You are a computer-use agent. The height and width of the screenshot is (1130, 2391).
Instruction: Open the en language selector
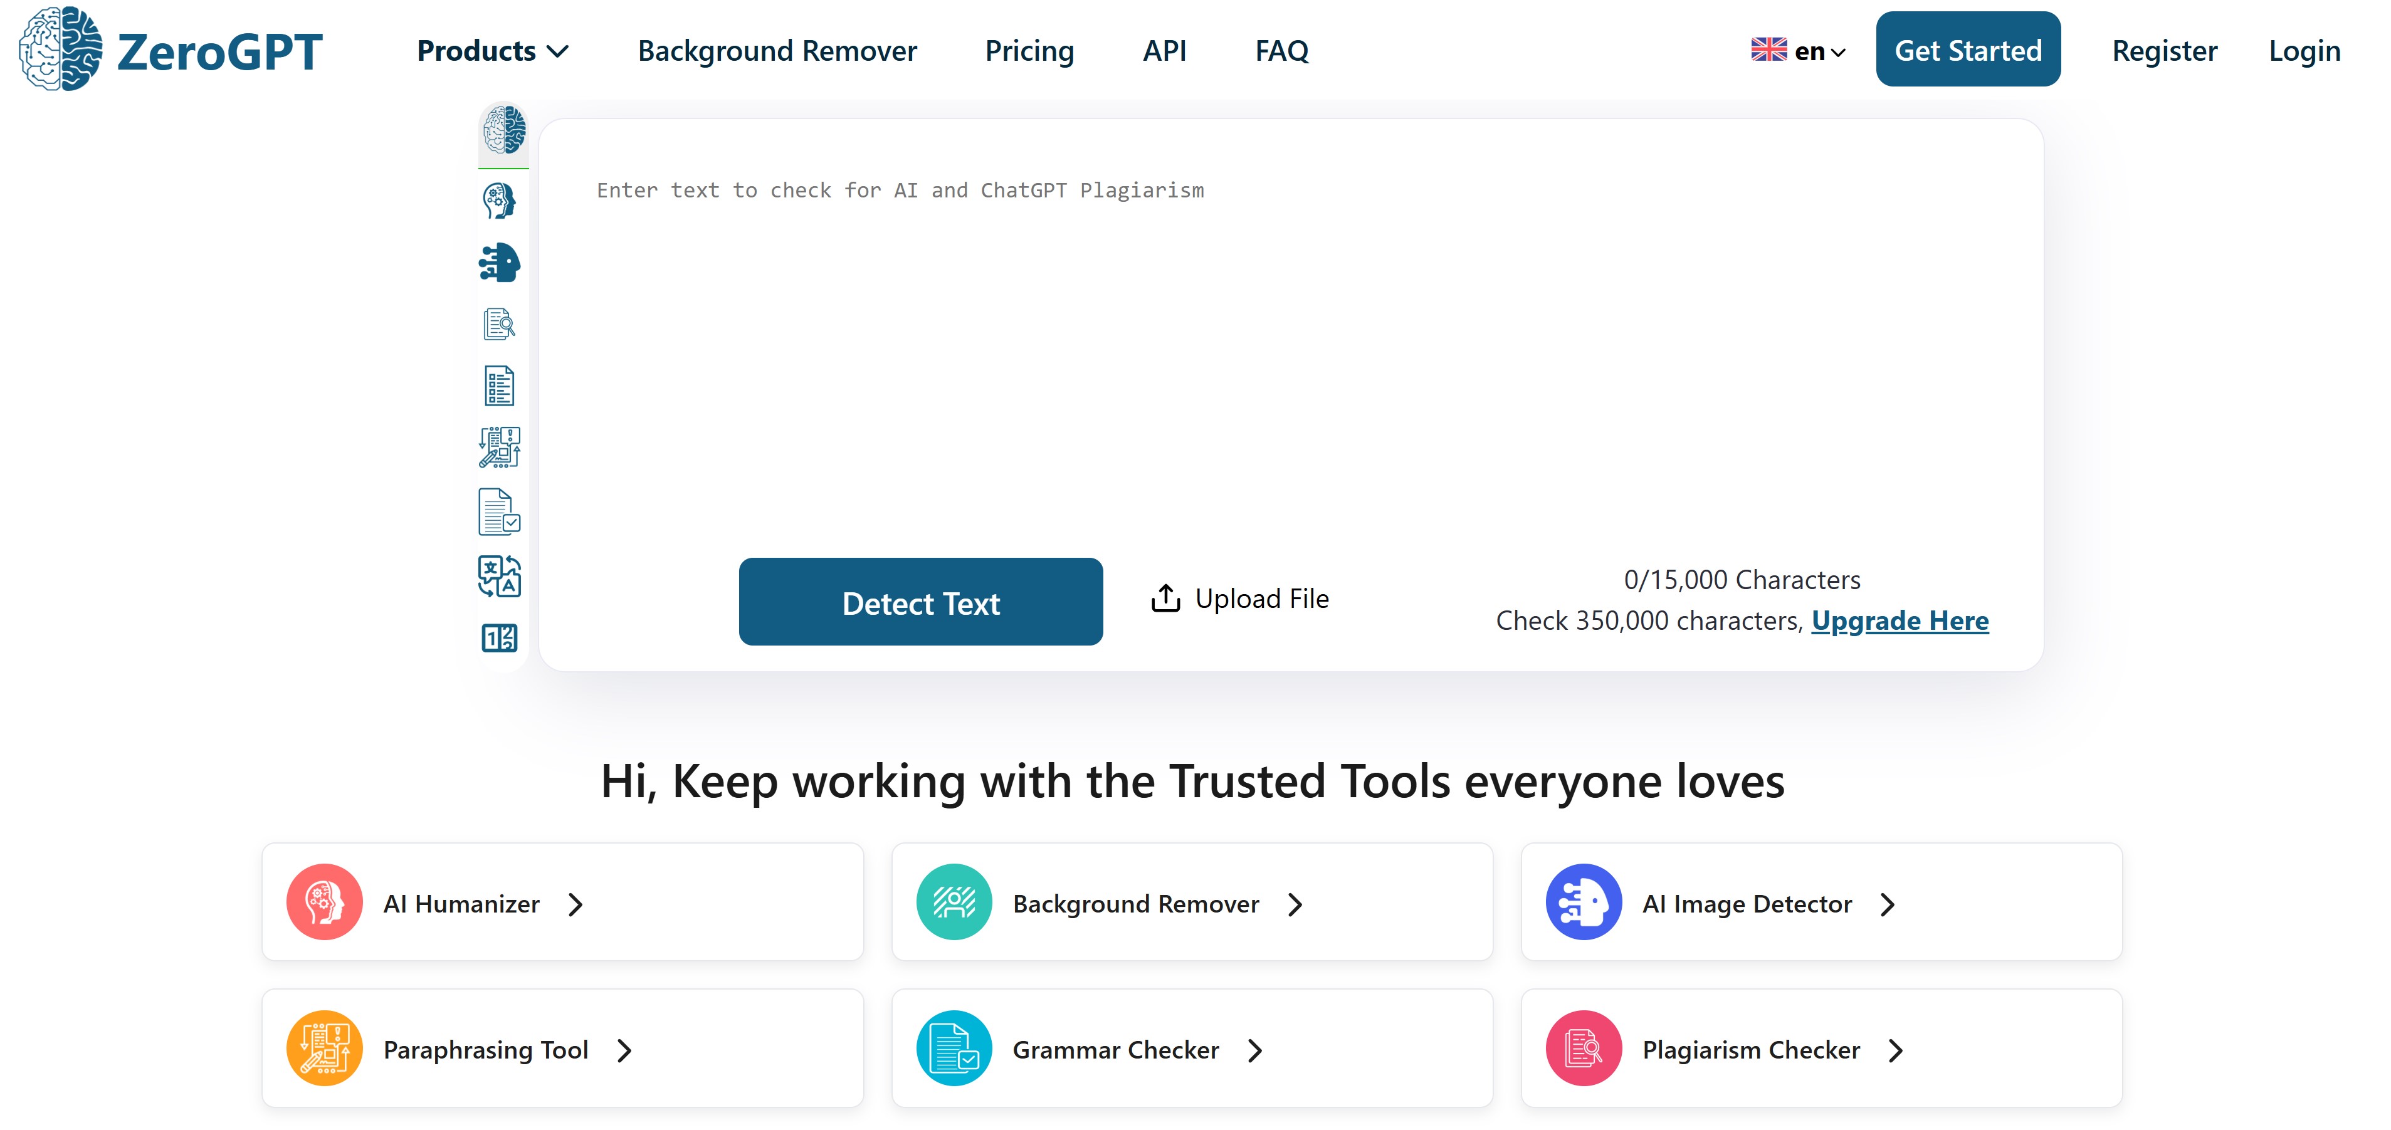[1798, 51]
